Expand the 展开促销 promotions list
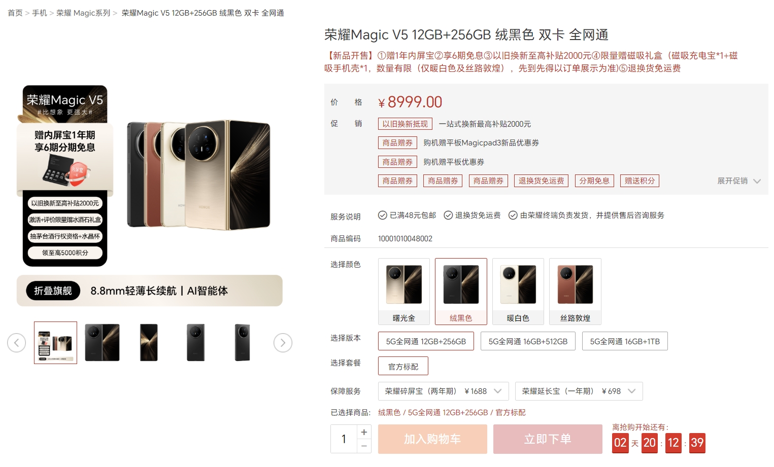This screenshot has width=774, height=467. pyautogui.click(x=739, y=181)
